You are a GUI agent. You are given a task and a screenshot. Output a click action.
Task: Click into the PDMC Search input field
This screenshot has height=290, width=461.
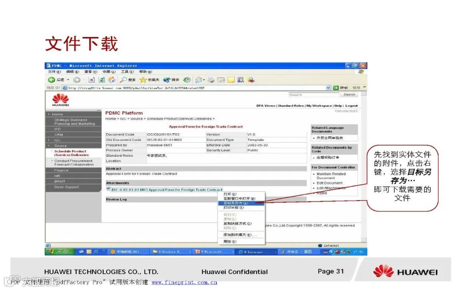[314, 95]
